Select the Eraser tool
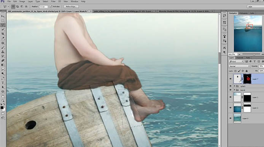264x147 pixels. [3, 60]
